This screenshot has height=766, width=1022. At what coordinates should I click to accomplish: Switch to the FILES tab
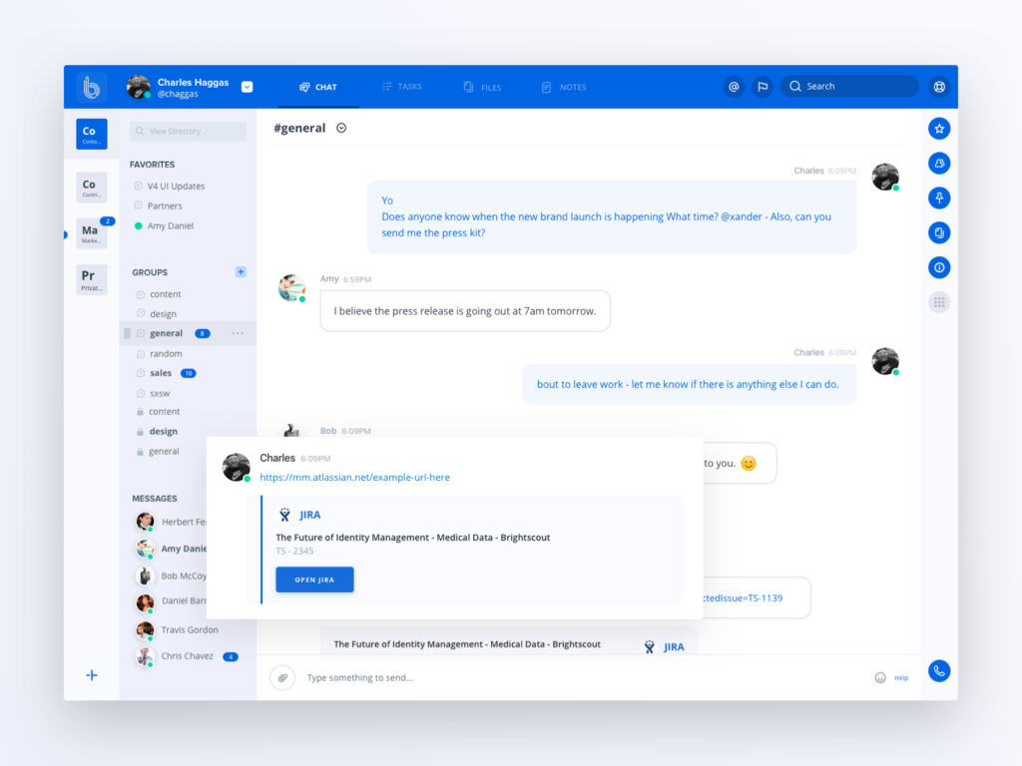(x=482, y=87)
